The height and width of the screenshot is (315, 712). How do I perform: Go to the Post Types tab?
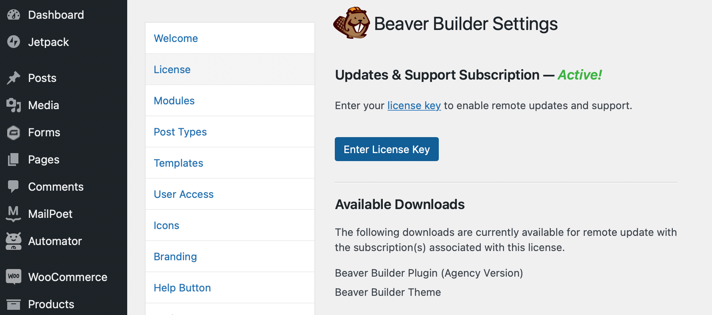pyautogui.click(x=180, y=132)
